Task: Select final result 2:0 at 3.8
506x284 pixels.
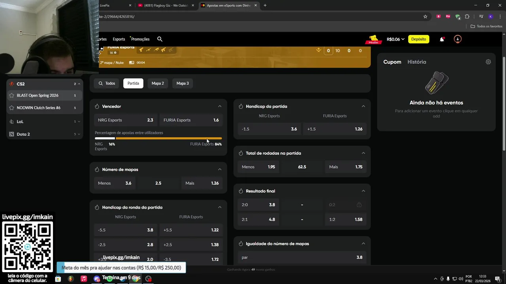Action: pos(259,205)
